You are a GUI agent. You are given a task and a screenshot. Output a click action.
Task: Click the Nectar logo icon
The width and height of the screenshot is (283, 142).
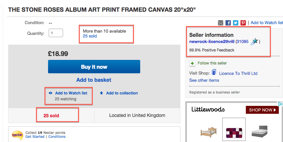click(x=17, y=135)
